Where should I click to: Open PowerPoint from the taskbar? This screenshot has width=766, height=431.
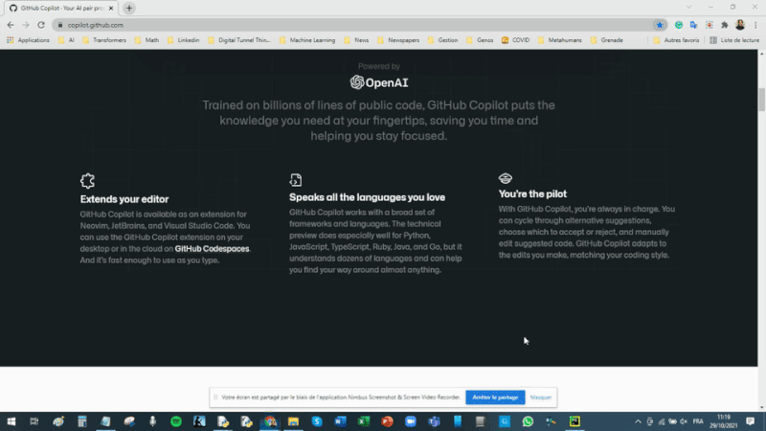387,421
